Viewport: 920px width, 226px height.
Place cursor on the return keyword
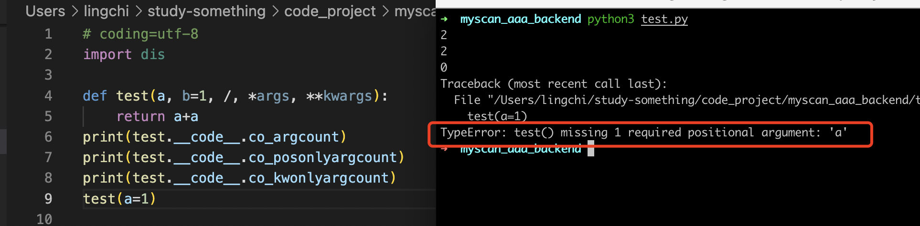140,117
